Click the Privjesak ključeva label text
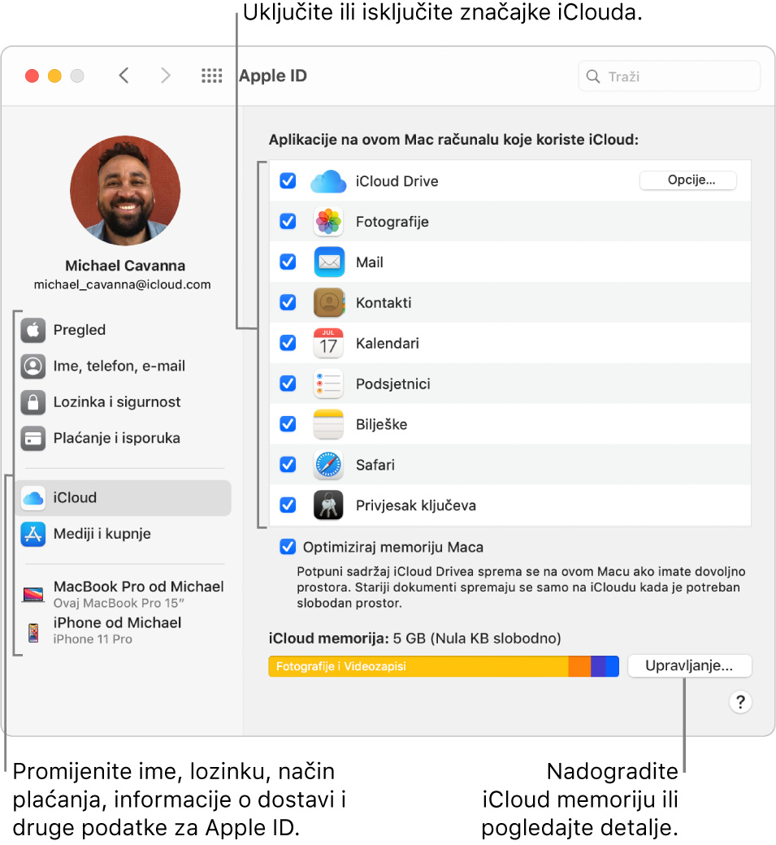 click(x=416, y=505)
